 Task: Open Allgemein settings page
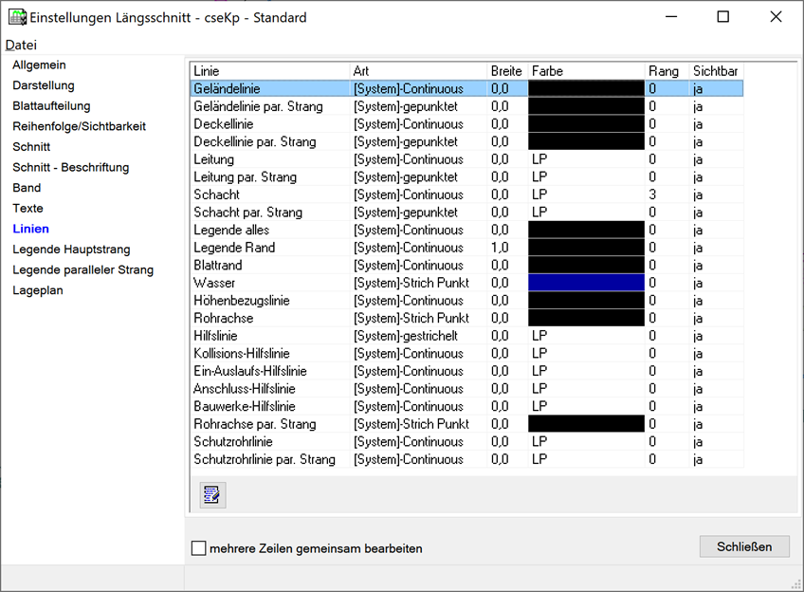pyautogui.click(x=39, y=65)
